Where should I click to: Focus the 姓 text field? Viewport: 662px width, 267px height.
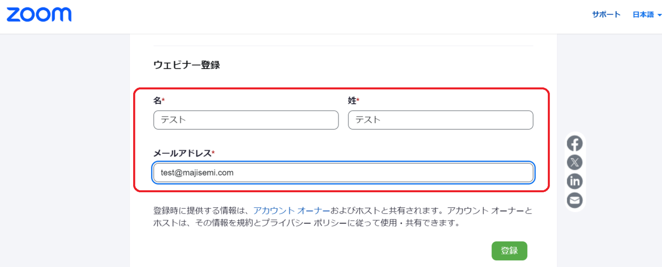440,120
